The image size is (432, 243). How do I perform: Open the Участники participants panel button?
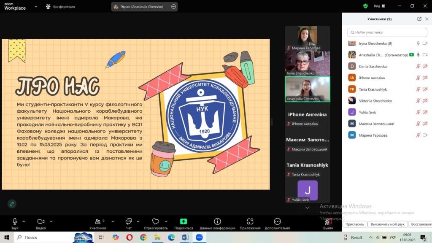[x=98, y=224]
